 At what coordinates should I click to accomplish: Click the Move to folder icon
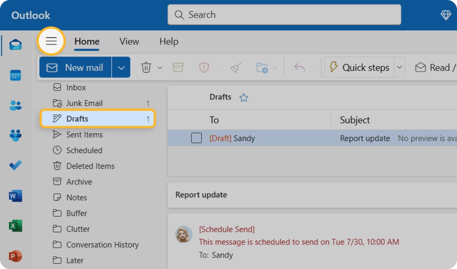[262, 68]
